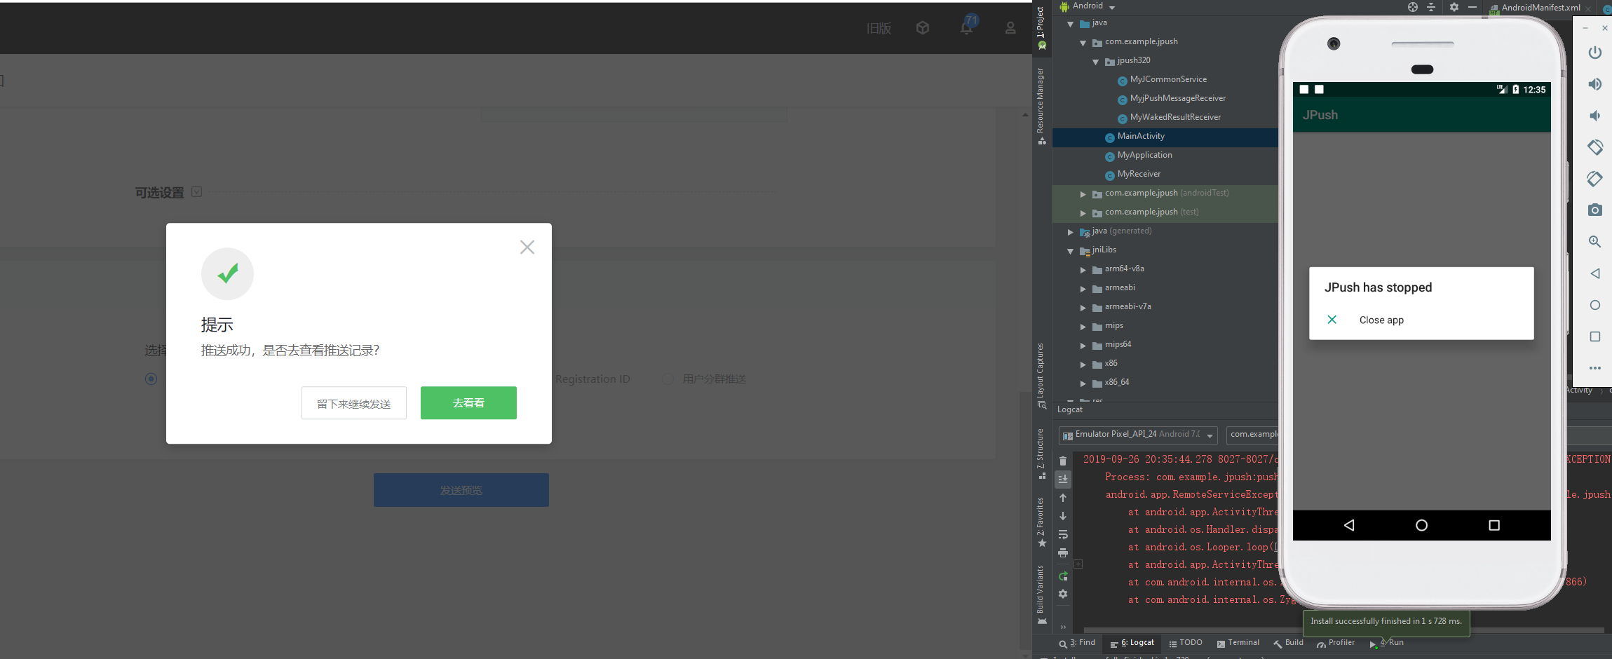Open Logcat settings gear icon

click(x=1063, y=594)
